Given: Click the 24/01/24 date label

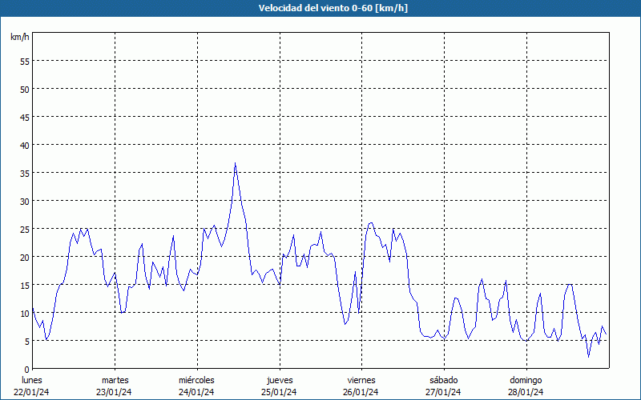Looking at the screenshot, I should tap(196, 392).
